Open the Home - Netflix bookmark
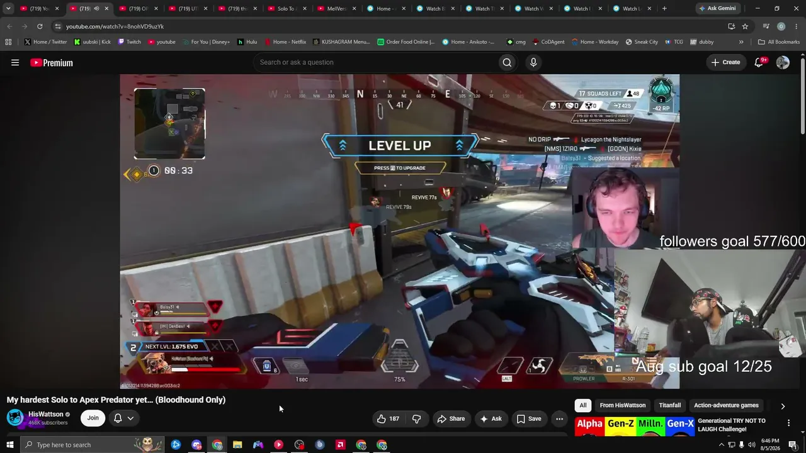 coord(285,42)
